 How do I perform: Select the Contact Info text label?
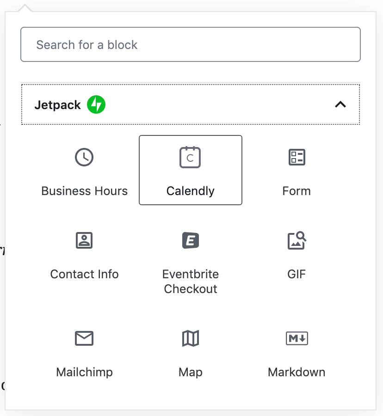84,274
